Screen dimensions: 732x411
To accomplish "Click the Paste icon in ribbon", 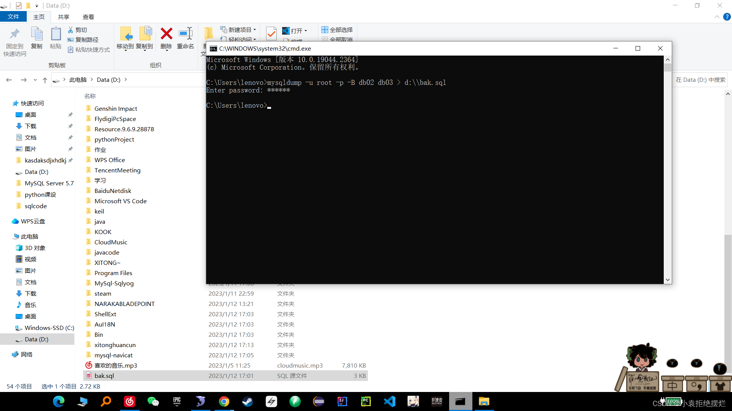I will click(x=56, y=38).
